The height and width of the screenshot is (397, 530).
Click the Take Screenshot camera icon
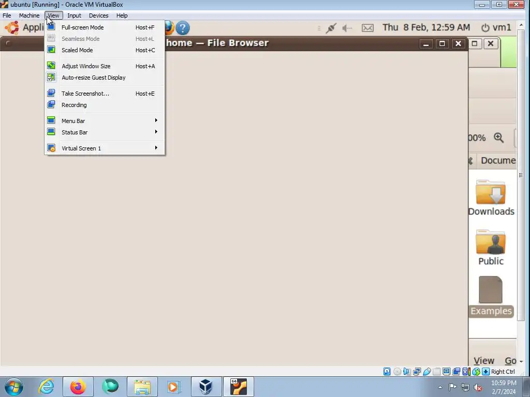click(x=51, y=93)
